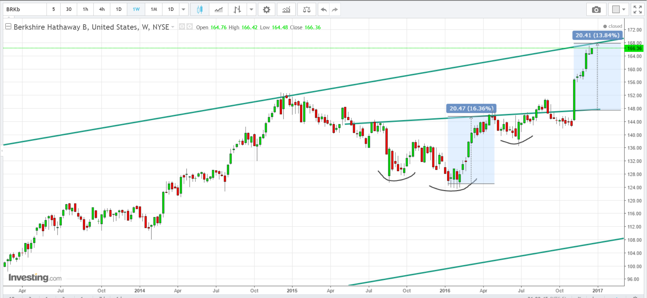Click the 20.47 (16.36%) measurement label

(x=471, y=108)
